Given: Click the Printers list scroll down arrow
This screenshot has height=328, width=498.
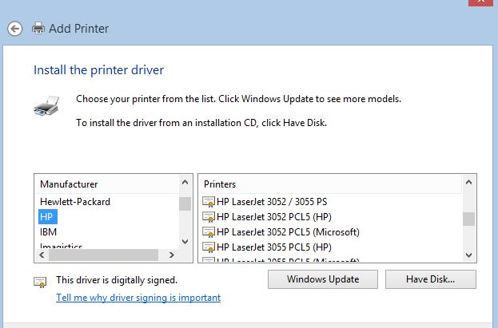Looking at the screenshot, I should click(469, 255).
